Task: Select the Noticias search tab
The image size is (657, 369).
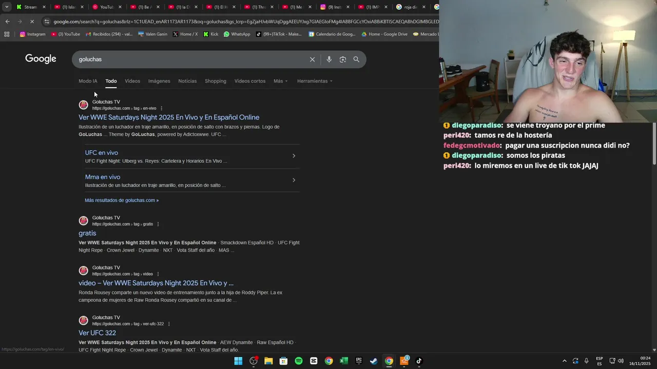Action: tap(187, 81)
